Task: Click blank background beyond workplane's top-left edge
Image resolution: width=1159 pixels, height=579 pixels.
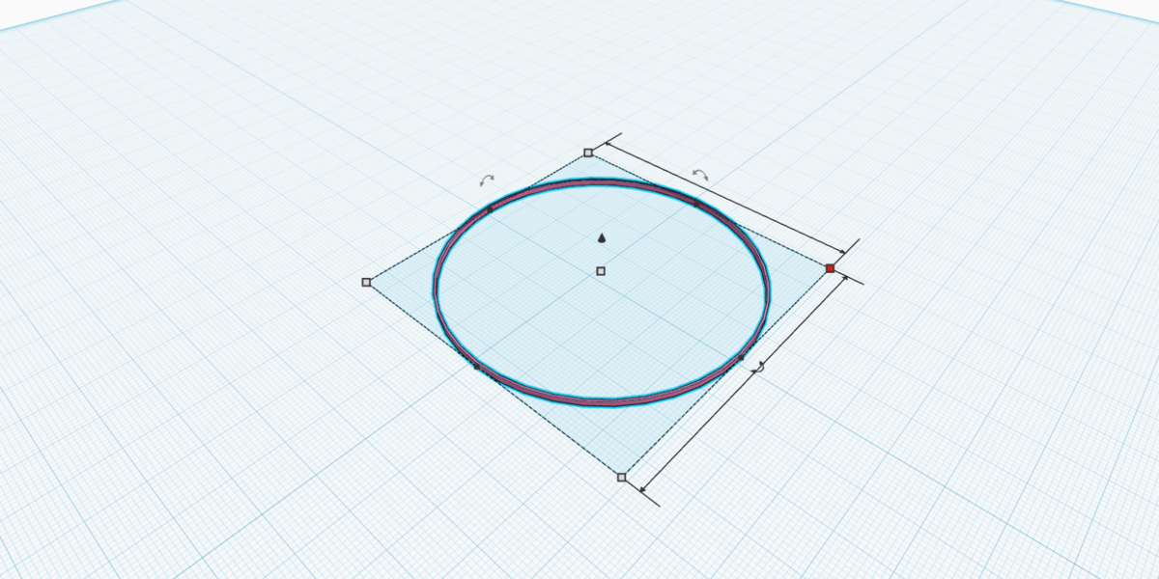Action: (29, 10)
